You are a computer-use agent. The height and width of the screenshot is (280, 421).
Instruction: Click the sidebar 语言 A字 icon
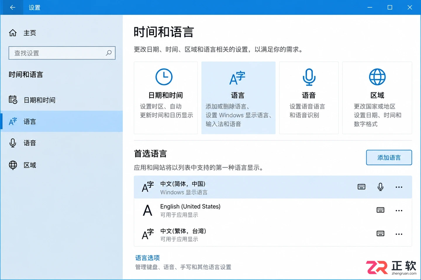pyautogui.click(x=13, y=121)
